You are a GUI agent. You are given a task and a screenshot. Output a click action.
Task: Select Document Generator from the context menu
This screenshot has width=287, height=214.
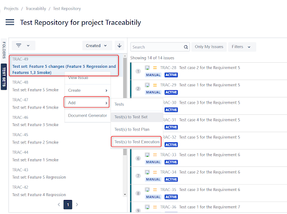click(87, 115)
